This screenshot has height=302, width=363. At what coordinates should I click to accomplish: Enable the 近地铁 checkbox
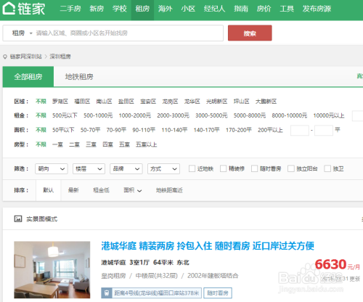[x=192, y=168]
